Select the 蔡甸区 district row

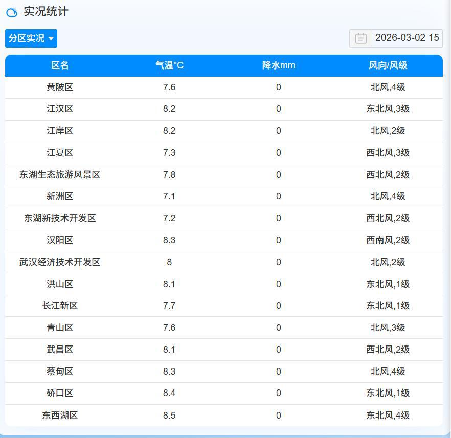(x=60, y=372)
